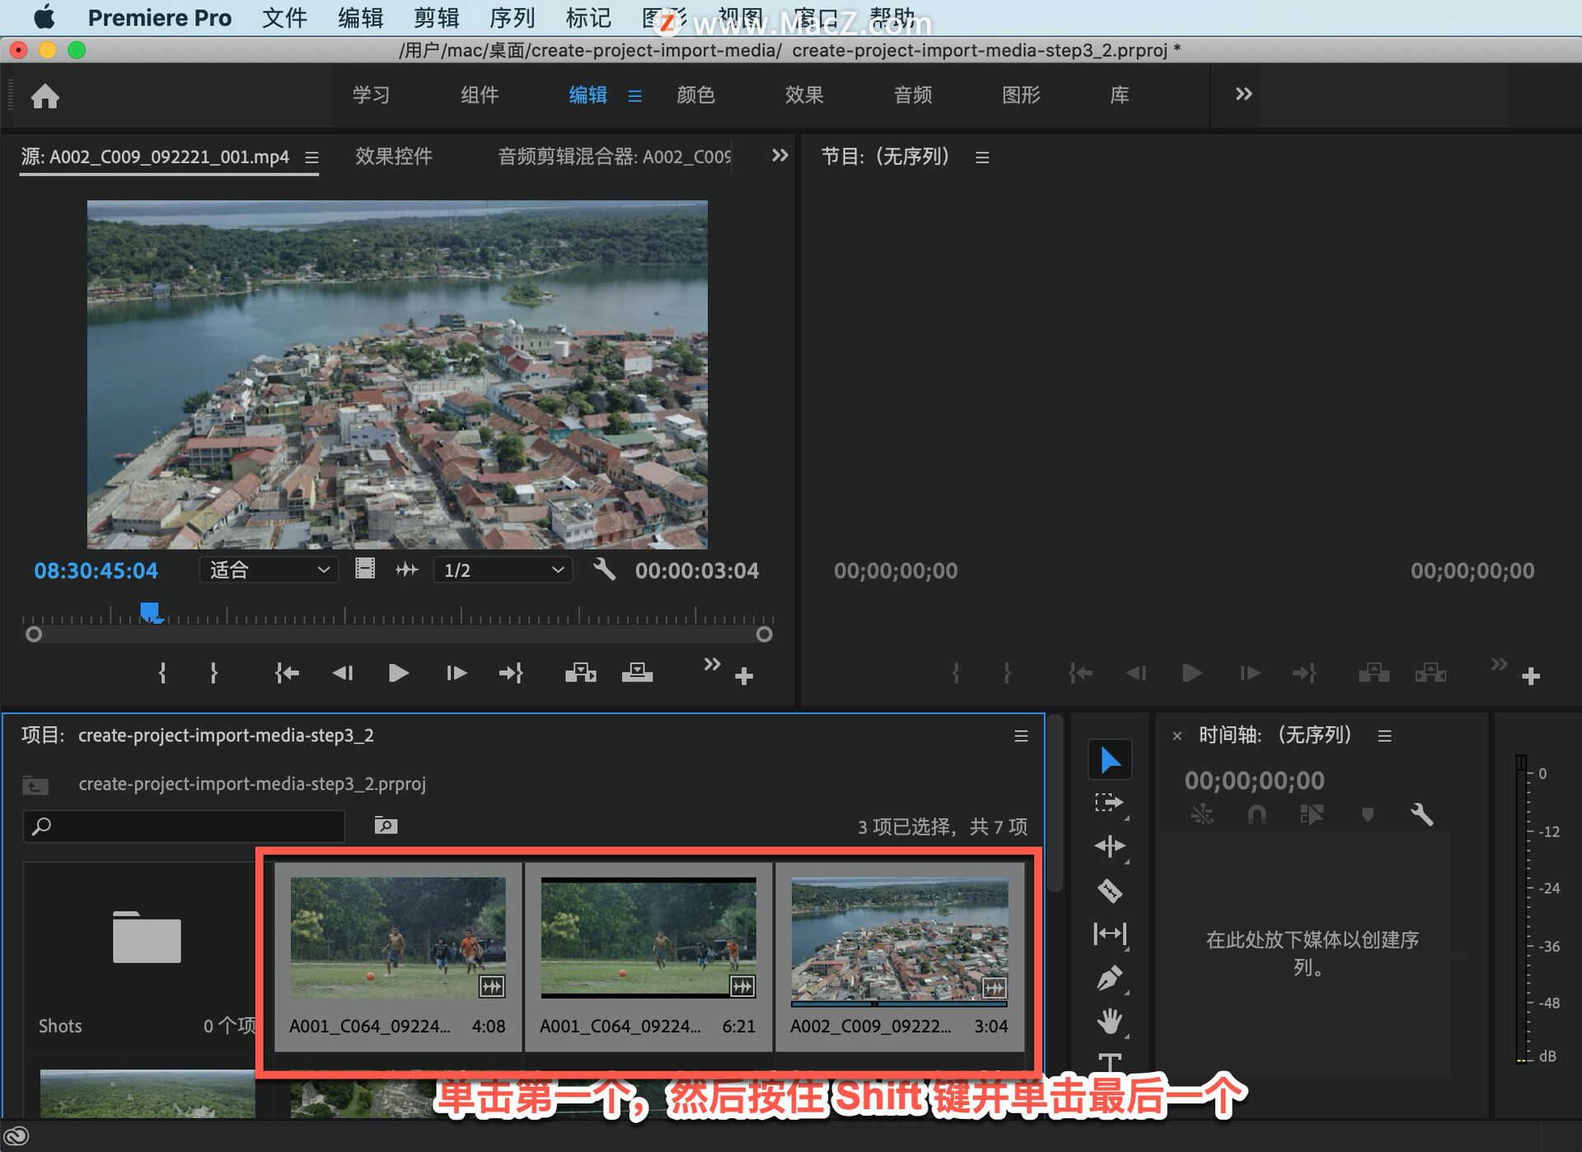Toggle Add Marker in Timeline panel
The width and height of the screenshot is (1582, 1152).
1368,815
